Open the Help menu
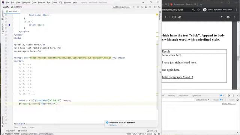Screen dimensions: 240x135 pos(75,3)
